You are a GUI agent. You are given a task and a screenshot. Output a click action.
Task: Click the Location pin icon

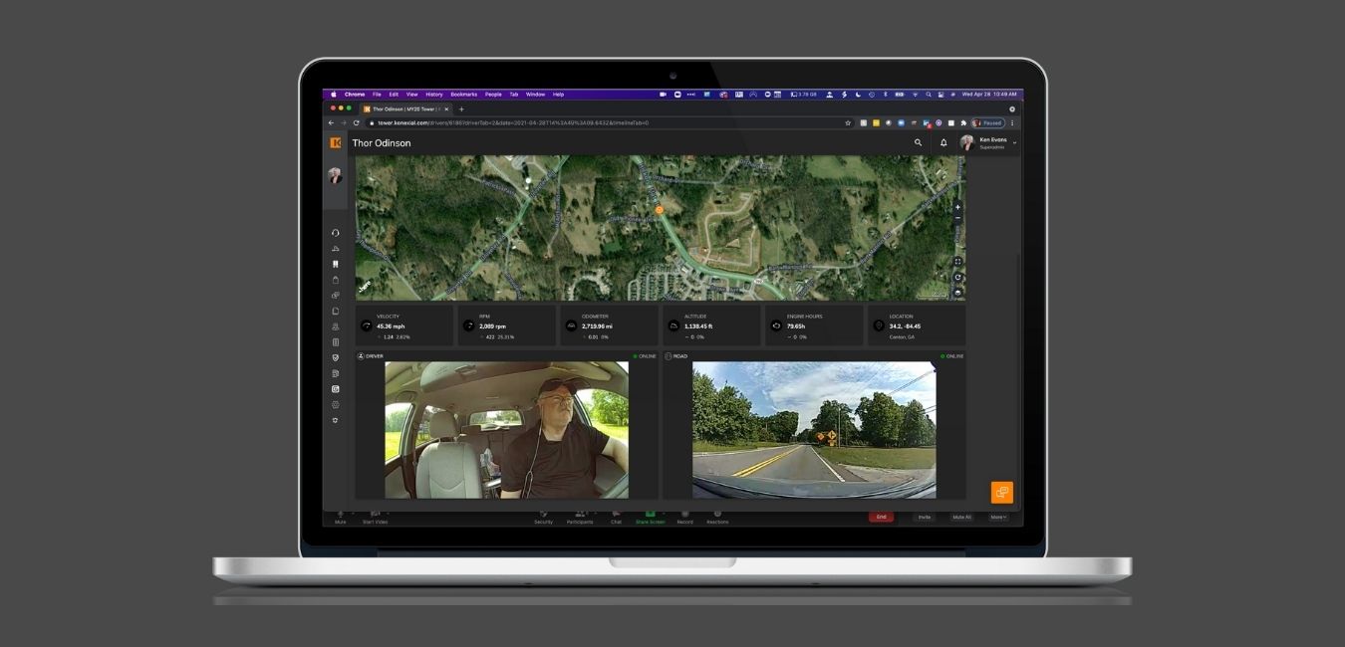[879, 325]
